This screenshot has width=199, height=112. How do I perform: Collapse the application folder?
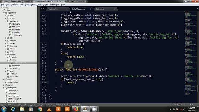(x=4, y=13)
